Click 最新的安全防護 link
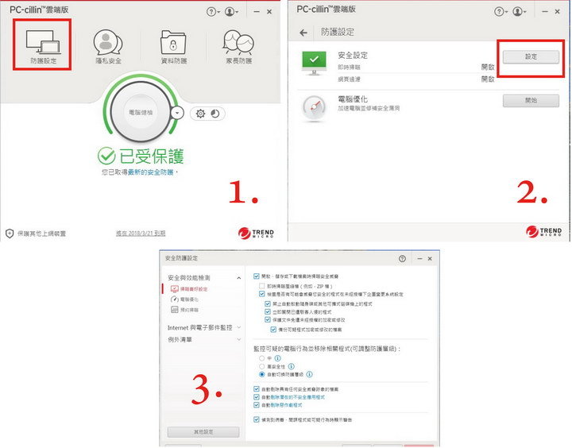Image resolution: width=572 pixels, height=448 pixels. (151, 172)
